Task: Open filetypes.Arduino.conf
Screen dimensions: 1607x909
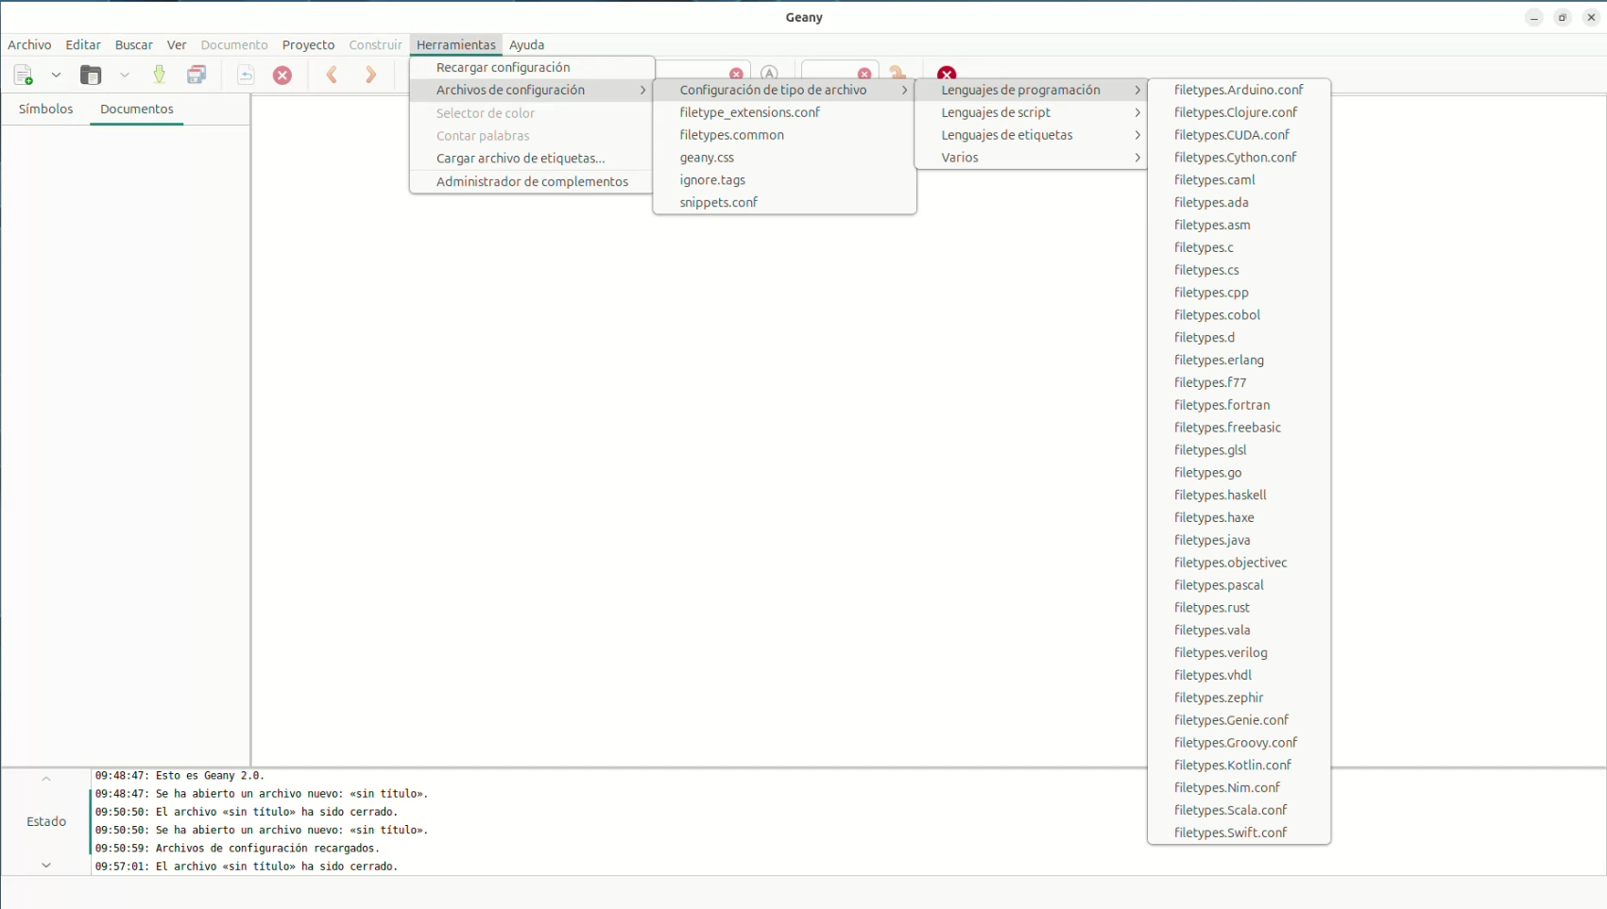Action: pos(1239,90)
